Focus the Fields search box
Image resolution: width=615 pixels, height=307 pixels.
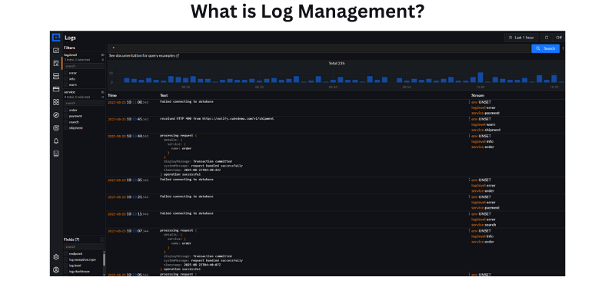(84, 246)
